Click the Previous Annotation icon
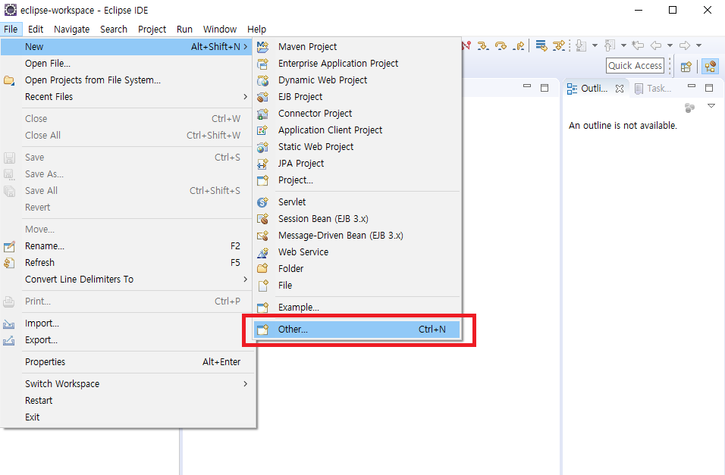This screenshot has width=725, height=475. click(x=610, y=45)
